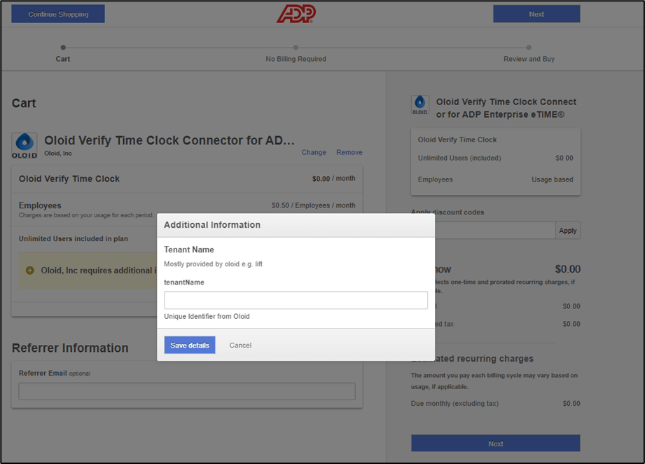Select the No Billing Required step
645x464 pixels.
click(296, 59)
